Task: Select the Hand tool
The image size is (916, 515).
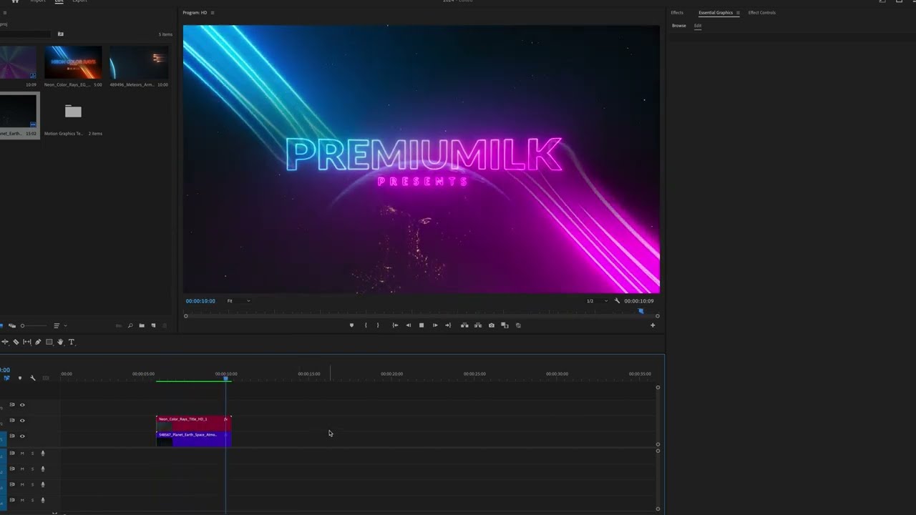Action: pos(60,342)
